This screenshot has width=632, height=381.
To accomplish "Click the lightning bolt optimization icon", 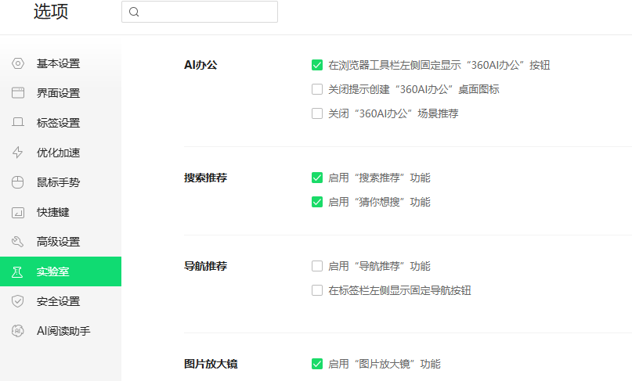I will point(17,153).
